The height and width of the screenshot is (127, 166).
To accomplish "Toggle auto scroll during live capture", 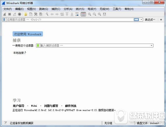I will tap(77, 14).
